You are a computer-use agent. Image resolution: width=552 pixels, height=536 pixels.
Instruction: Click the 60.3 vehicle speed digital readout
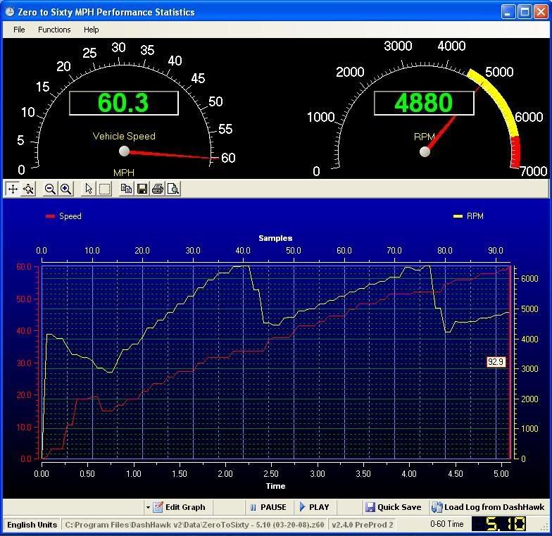click(x=124, y=103)
